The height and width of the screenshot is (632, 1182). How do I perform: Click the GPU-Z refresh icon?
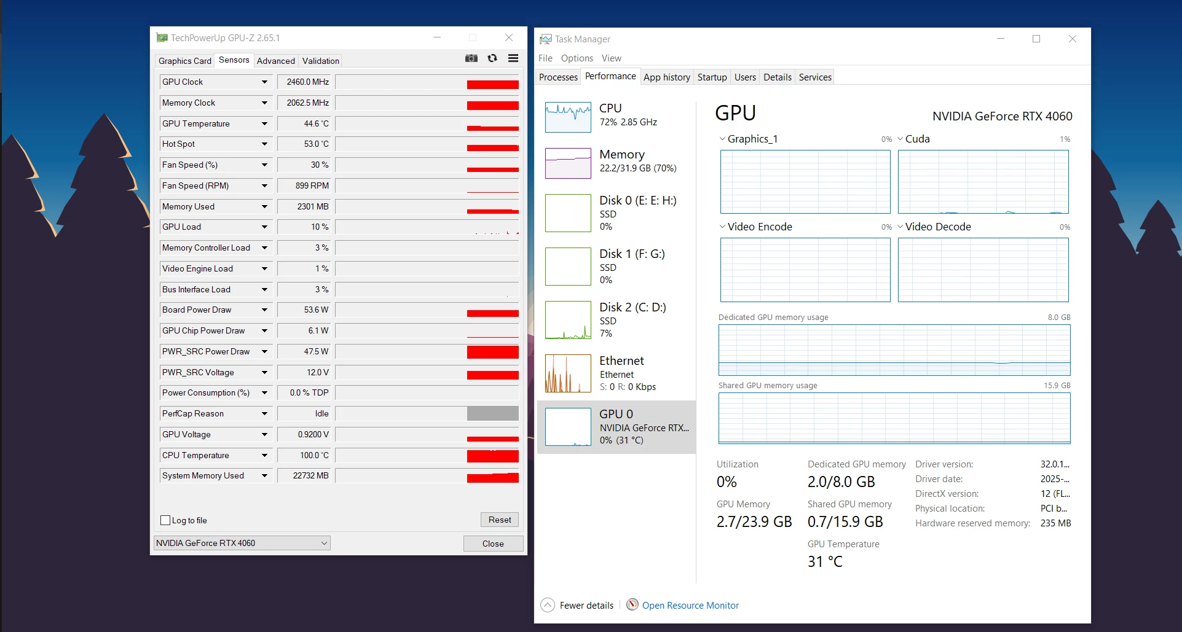tap(492, 58)
